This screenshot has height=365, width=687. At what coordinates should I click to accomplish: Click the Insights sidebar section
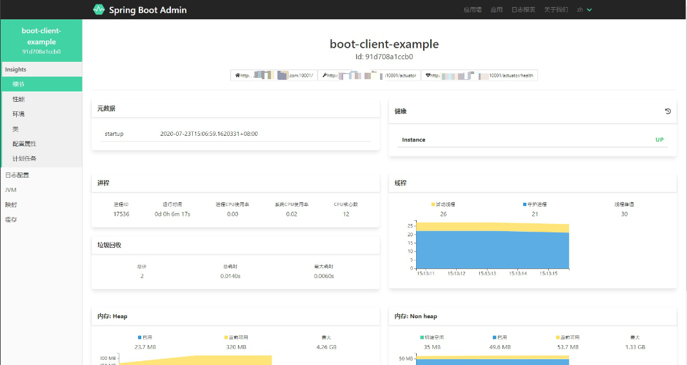click(42, 69)
